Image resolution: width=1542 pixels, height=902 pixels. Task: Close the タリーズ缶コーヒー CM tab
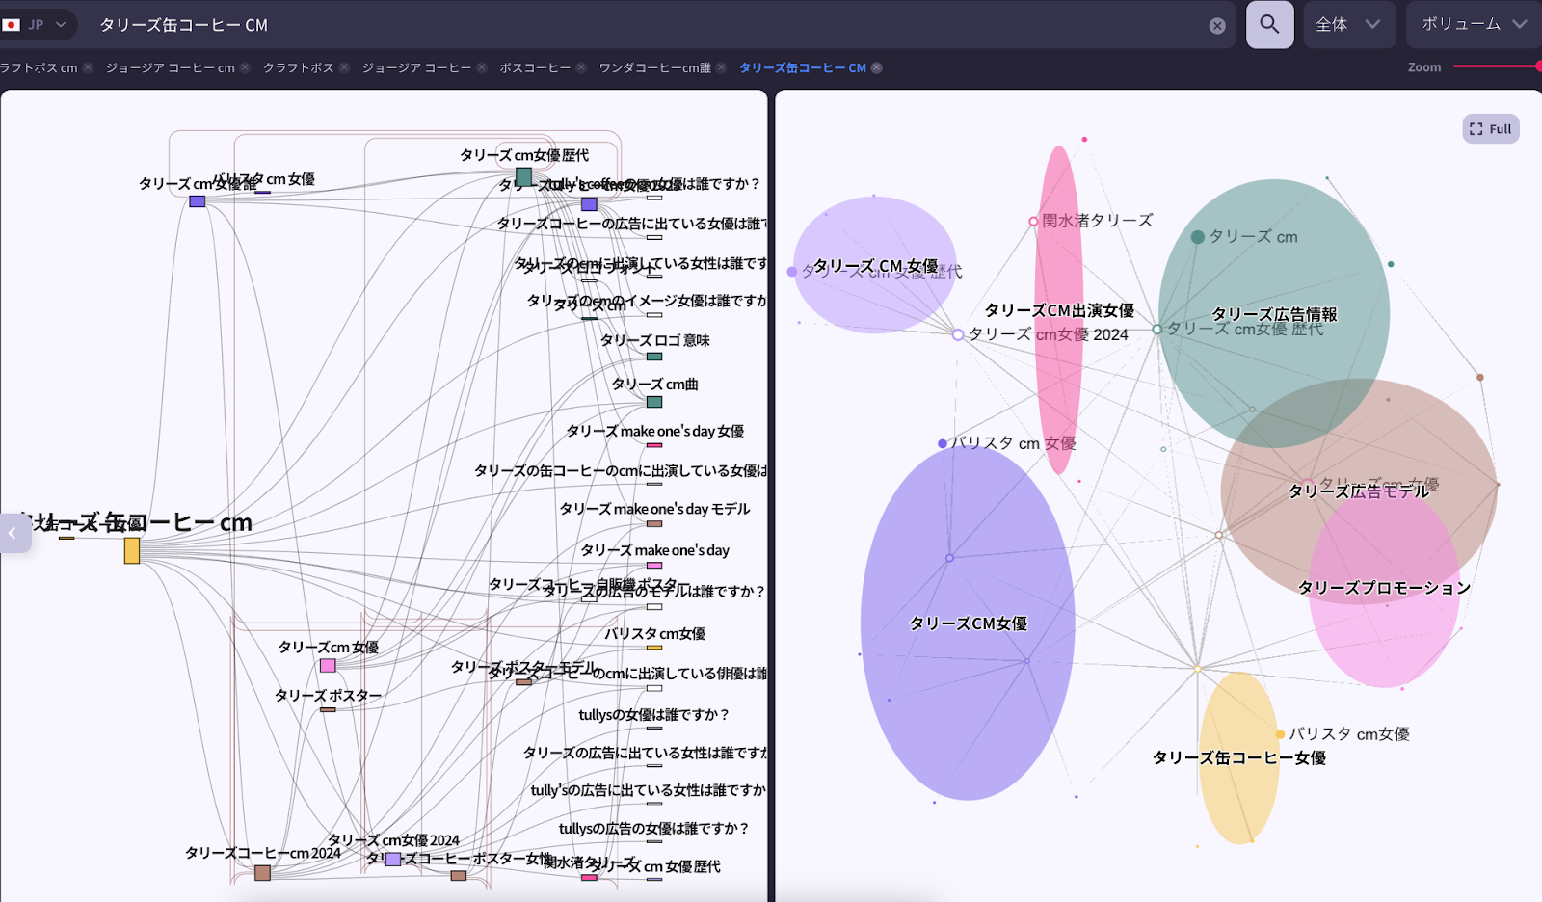click(876, 67)
